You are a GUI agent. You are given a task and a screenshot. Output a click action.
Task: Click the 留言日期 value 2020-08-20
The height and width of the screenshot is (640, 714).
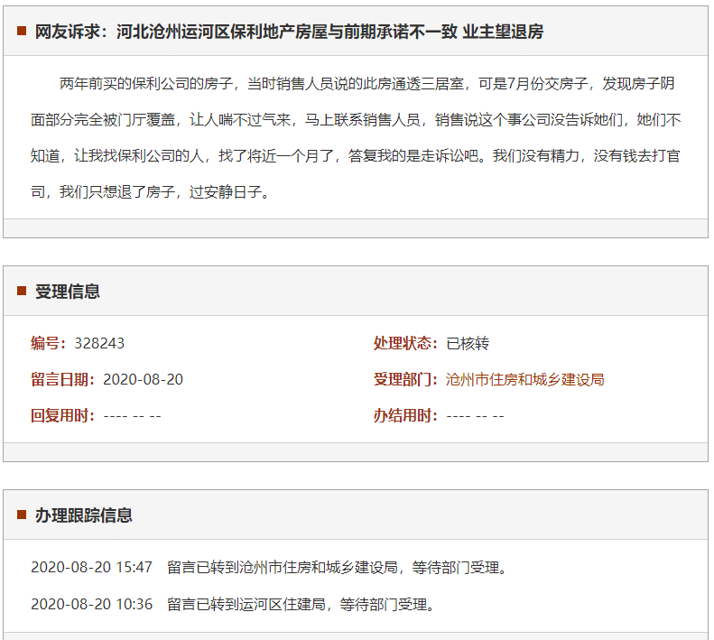(143, 379)
